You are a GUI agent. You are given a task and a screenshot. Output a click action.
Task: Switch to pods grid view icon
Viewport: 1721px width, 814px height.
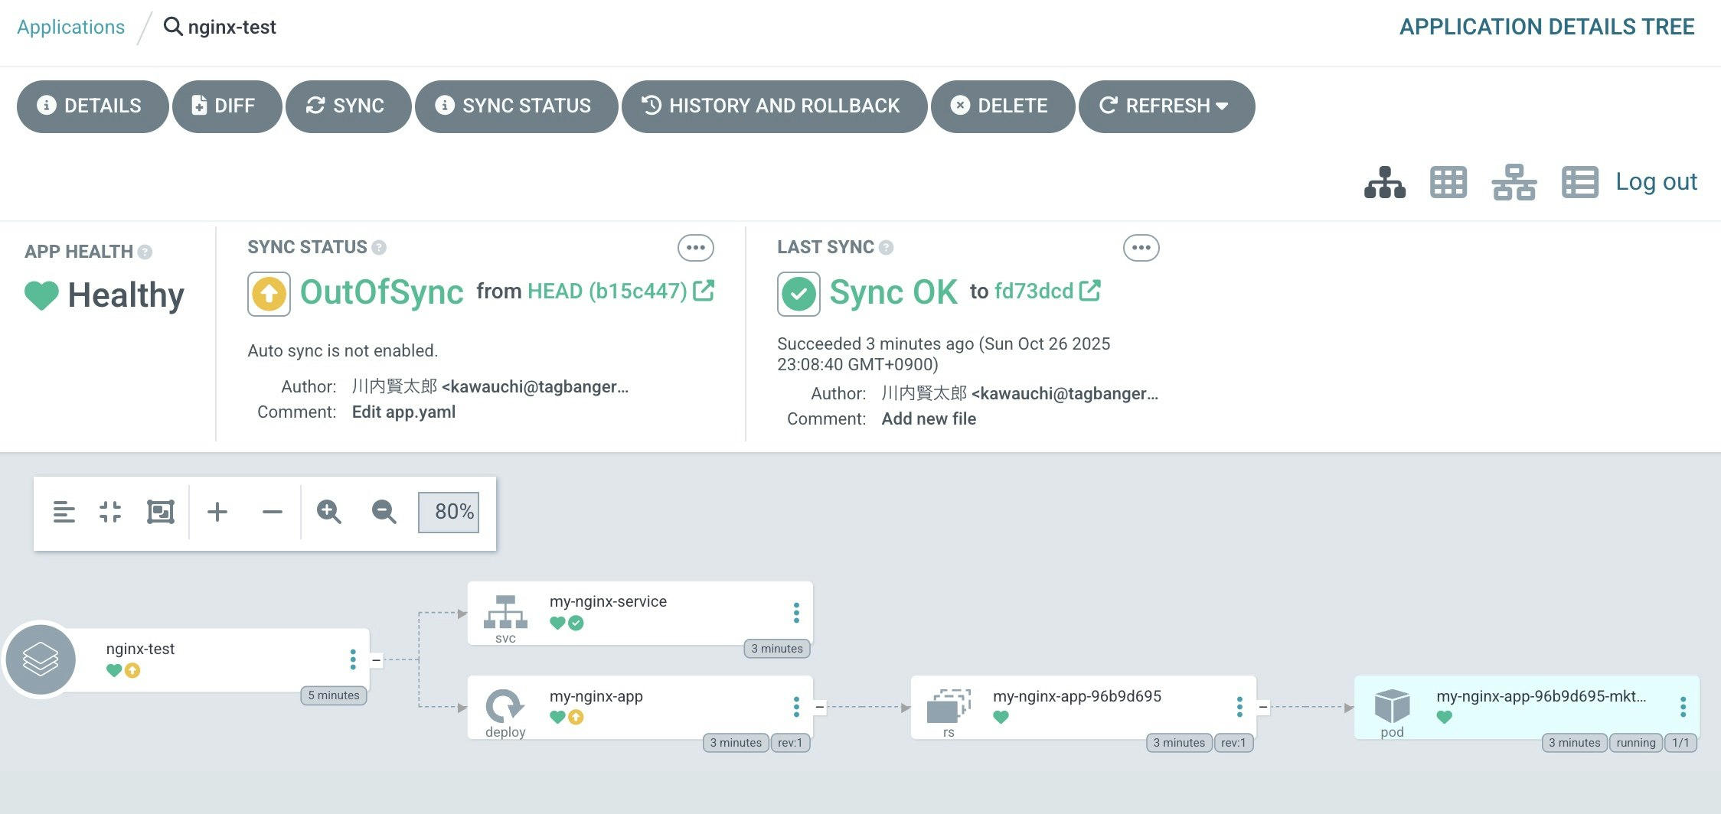1448,182
